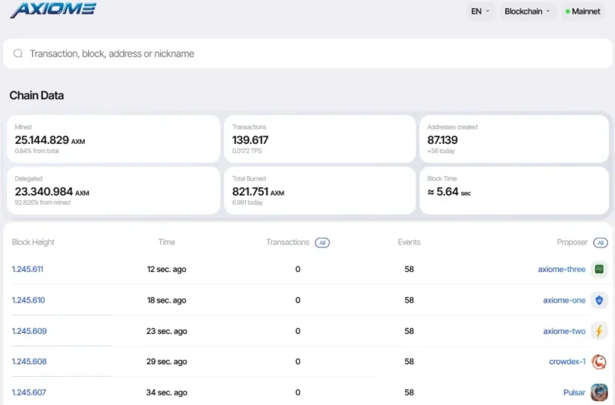Open block 1.245.611
This screenshot has height=405, width=615.
[27, 269]
